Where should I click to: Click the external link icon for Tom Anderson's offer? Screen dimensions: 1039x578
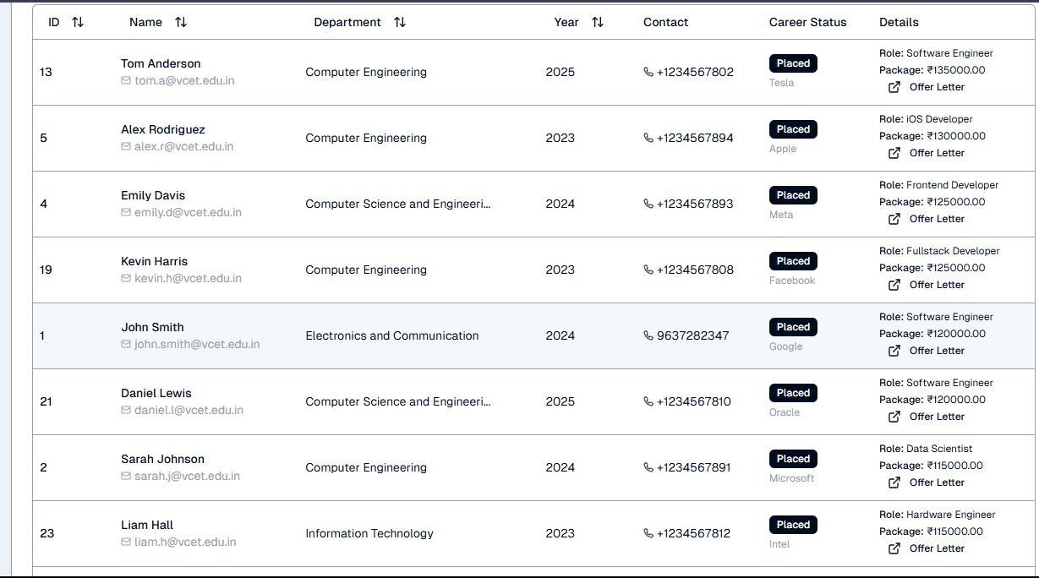pyautogui.click(x=894, y=87)
